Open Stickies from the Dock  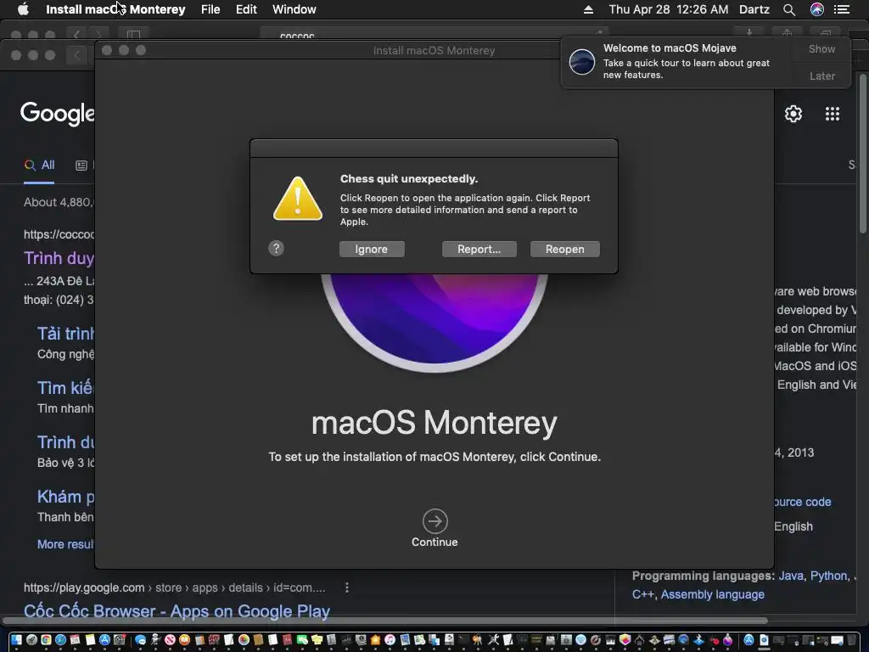click(317, 640)
